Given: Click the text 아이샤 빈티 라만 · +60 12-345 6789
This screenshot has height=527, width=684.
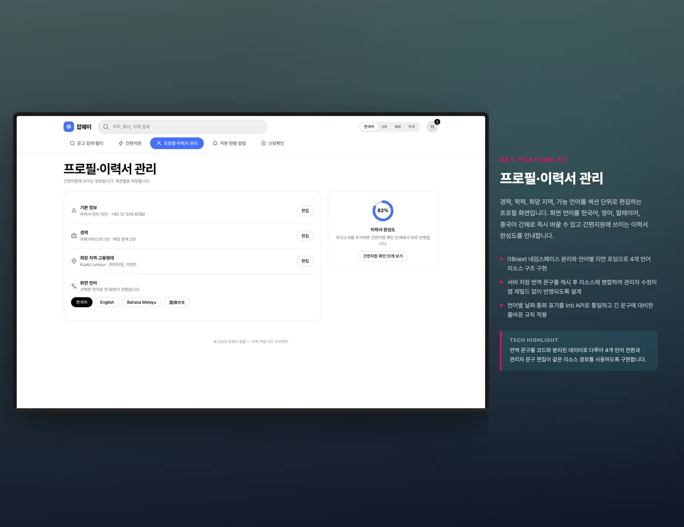Looking at the screenshot, I should (x=112, y=214).
